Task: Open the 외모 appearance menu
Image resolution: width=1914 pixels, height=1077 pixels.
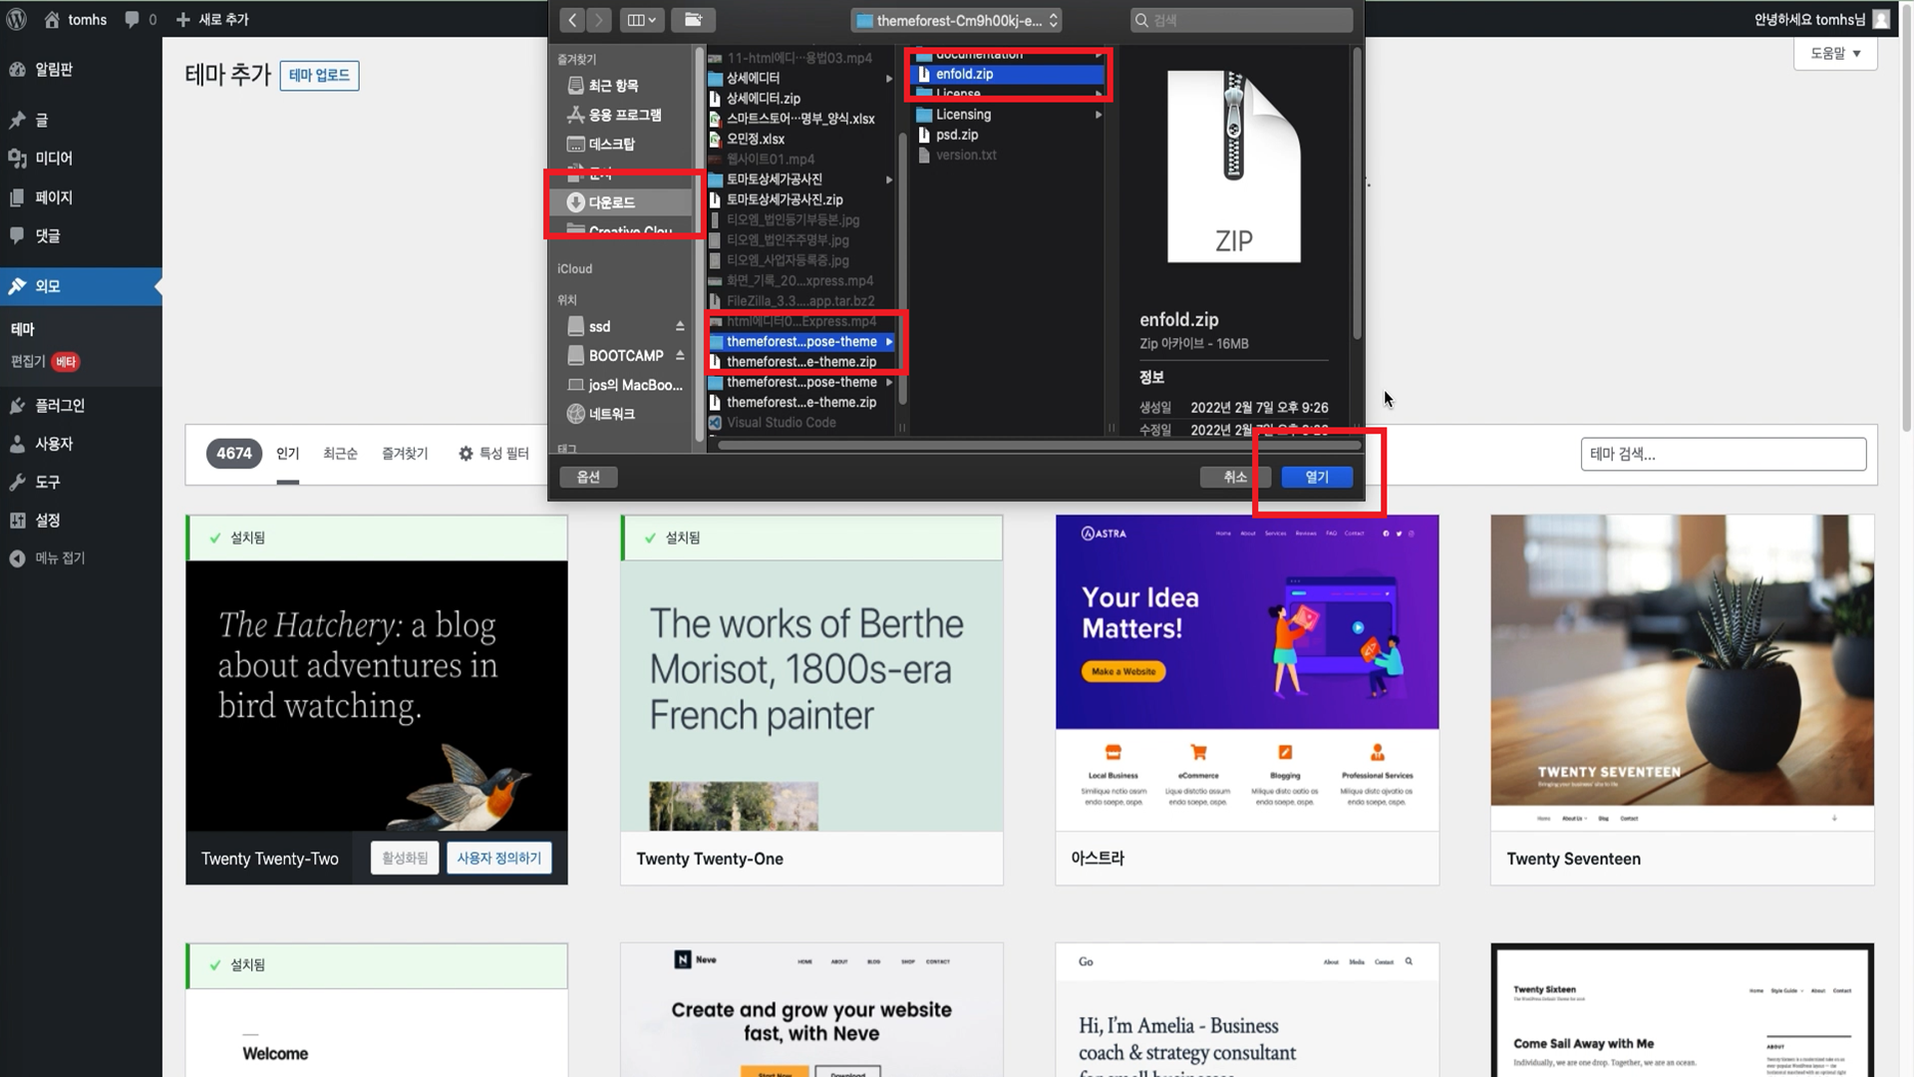Action: pyautogui.click(x=81, y=286)
